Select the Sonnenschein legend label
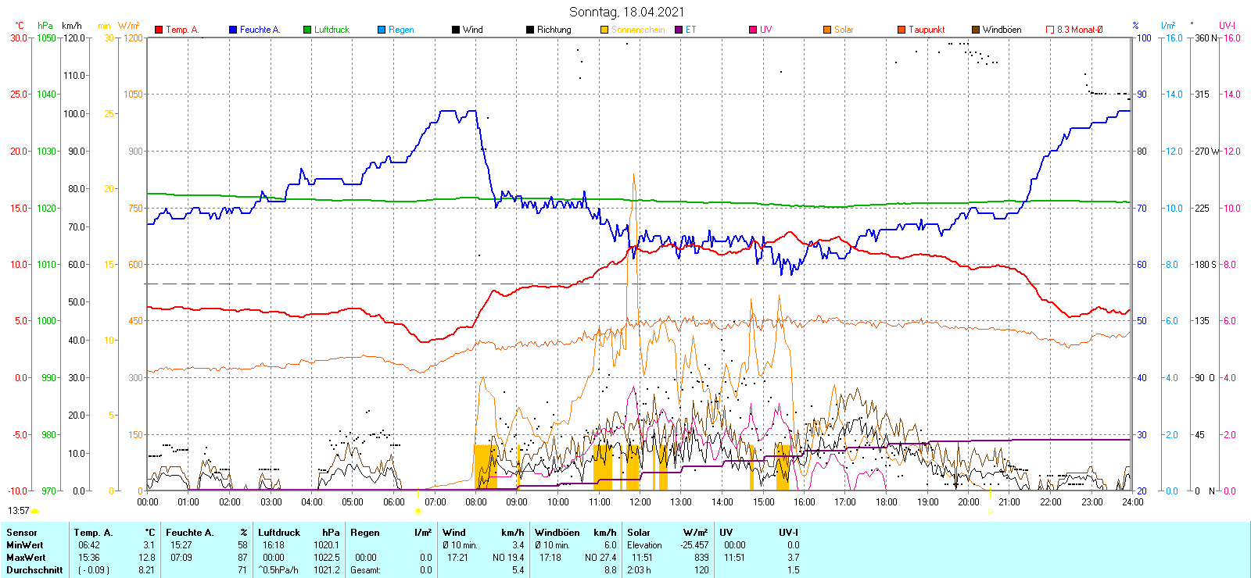The height and width of the screenshot is (578, 1251). (x=638, y=30)
